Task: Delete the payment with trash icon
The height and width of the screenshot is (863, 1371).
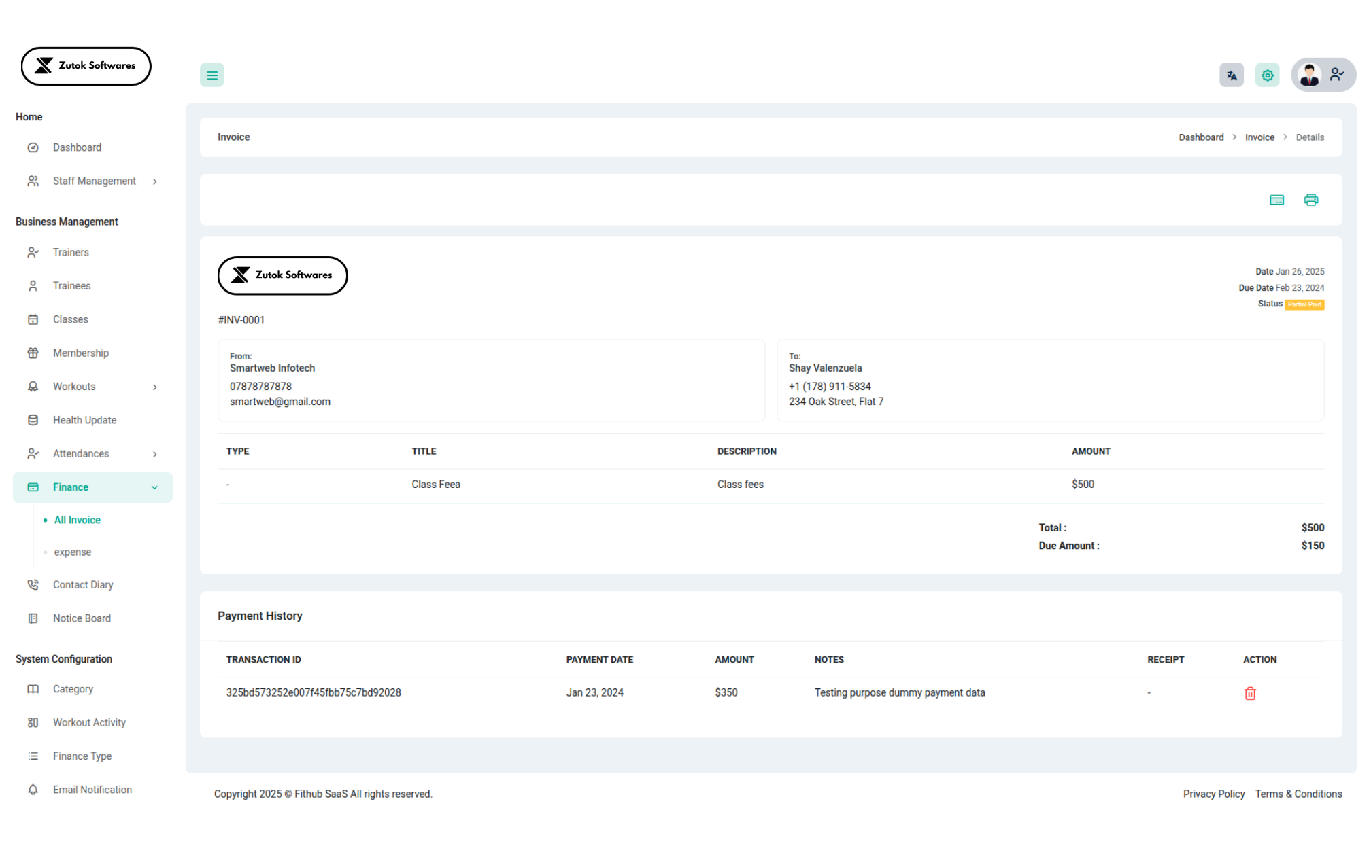Action: 1250,693
